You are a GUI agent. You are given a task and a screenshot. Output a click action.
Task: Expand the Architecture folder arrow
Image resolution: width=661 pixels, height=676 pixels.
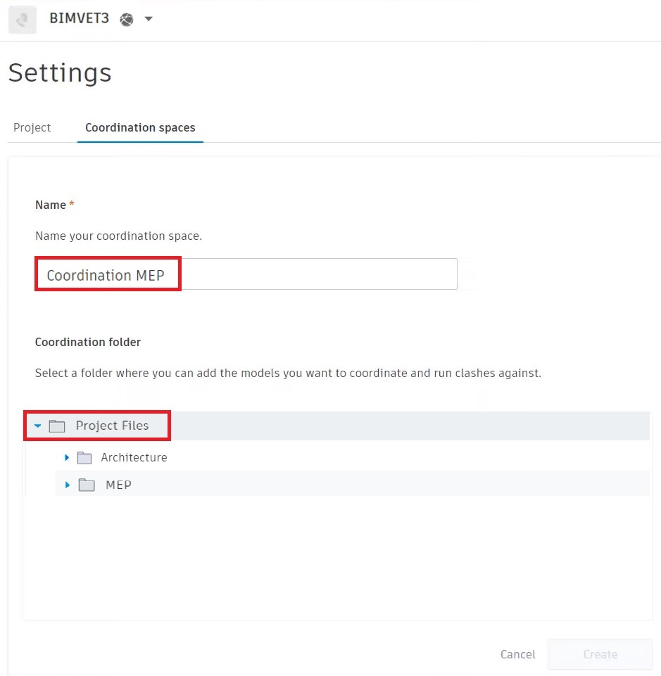67,457
